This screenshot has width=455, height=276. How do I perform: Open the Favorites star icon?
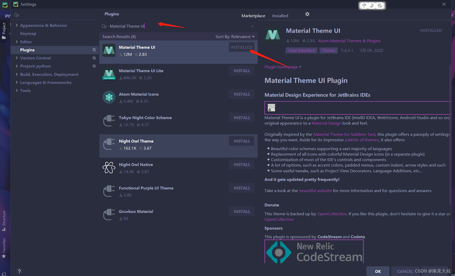(x=4, y=257)
